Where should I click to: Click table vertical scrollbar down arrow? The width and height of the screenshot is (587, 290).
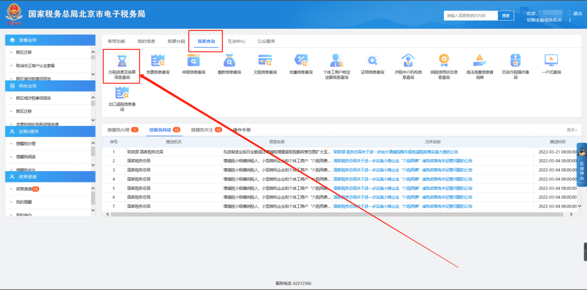click(579, 206)
